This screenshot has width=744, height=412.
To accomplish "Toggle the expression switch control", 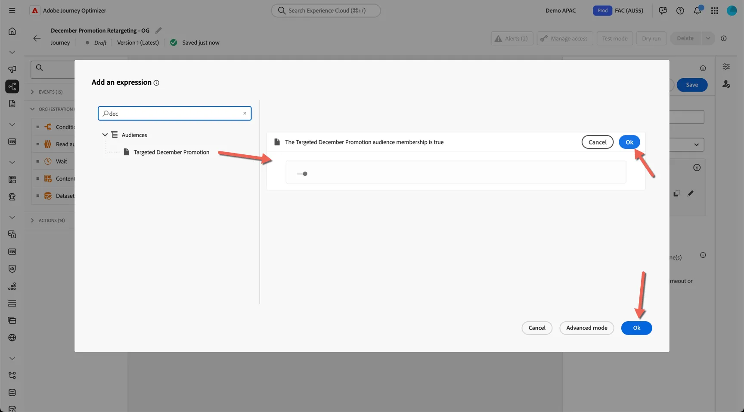I will [x=302, y=174].
